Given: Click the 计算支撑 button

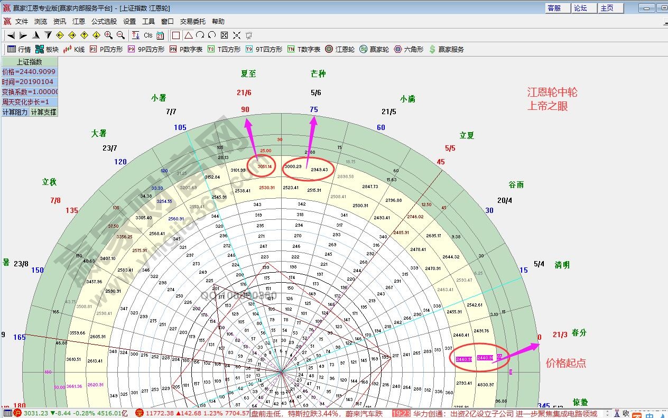Looking at the screenshot, I should point(43,112).
